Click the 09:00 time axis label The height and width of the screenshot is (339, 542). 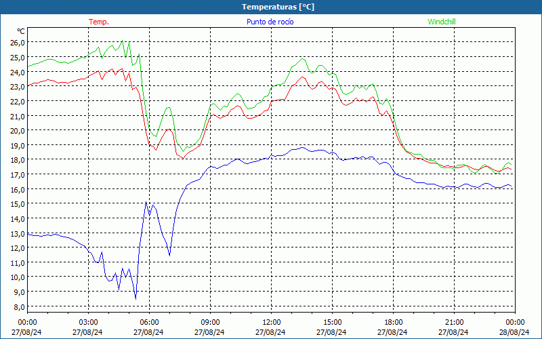210,323
